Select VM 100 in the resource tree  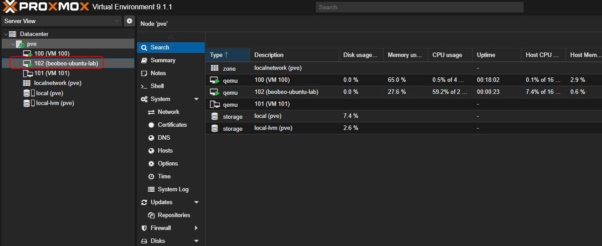click(52, 53)
